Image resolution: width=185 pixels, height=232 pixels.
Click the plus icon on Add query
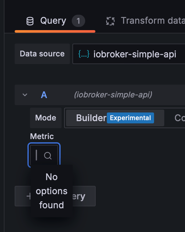tap(29, 196)
